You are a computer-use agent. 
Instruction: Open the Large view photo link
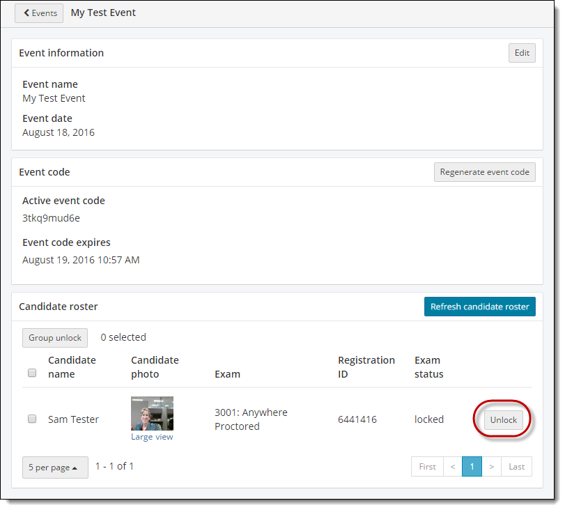(152, 437)
